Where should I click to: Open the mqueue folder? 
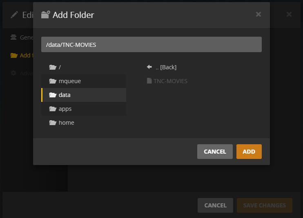point(84,81)
